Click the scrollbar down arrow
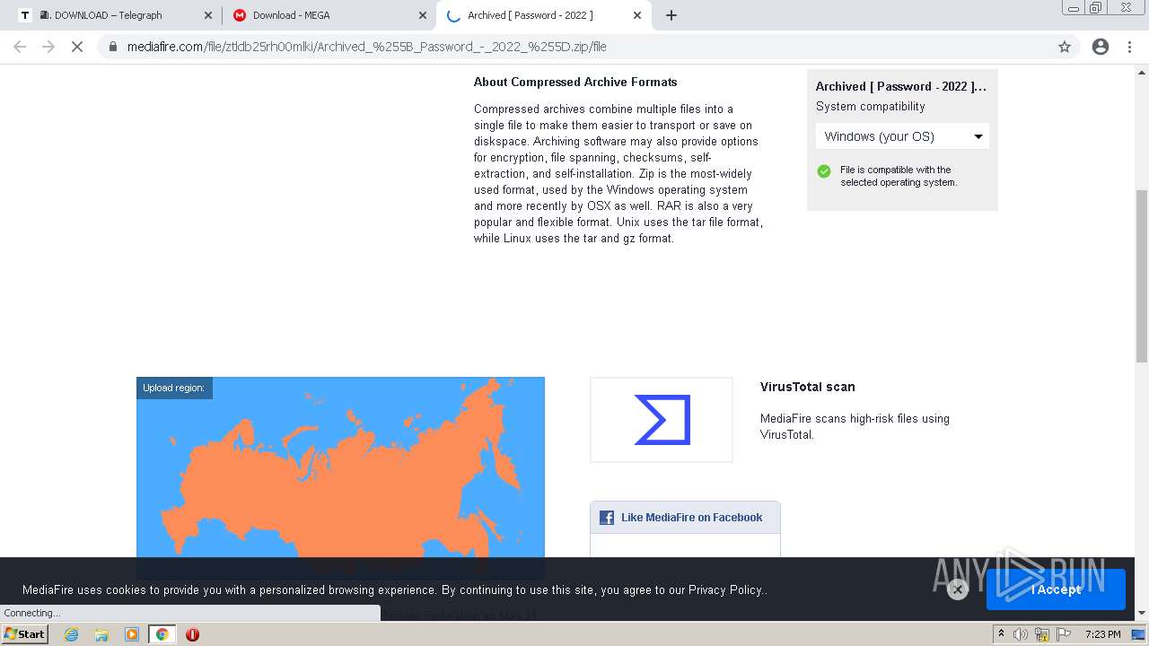 coord(1142,614)
